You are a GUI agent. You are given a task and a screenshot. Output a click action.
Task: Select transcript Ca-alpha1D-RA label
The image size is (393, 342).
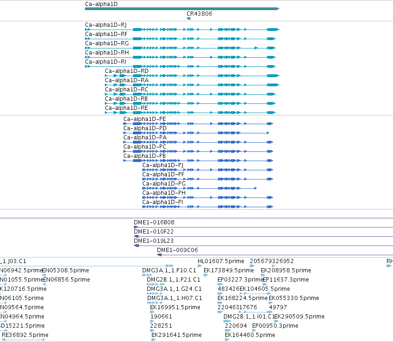127,80
